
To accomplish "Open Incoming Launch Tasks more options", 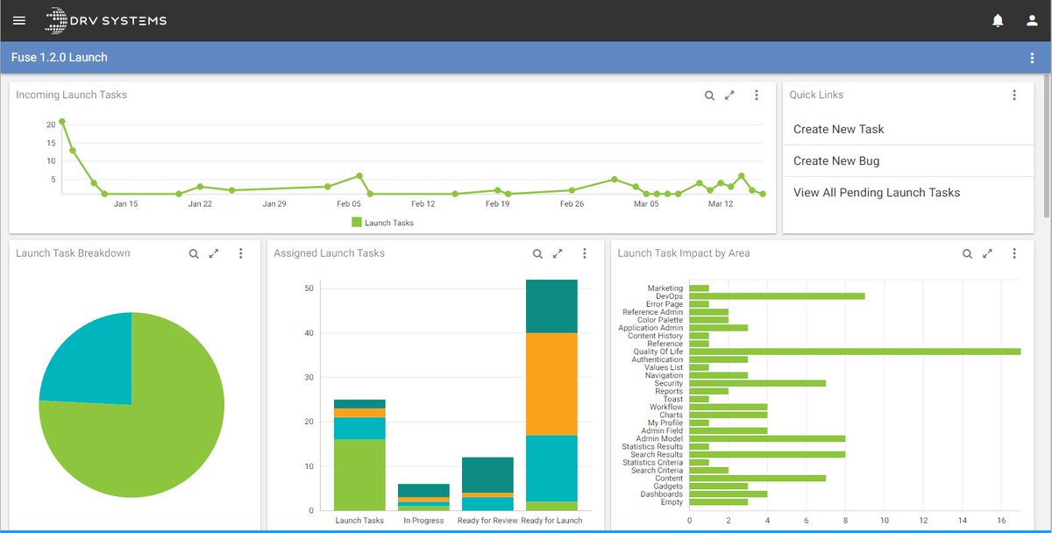I will click(757, 96).
